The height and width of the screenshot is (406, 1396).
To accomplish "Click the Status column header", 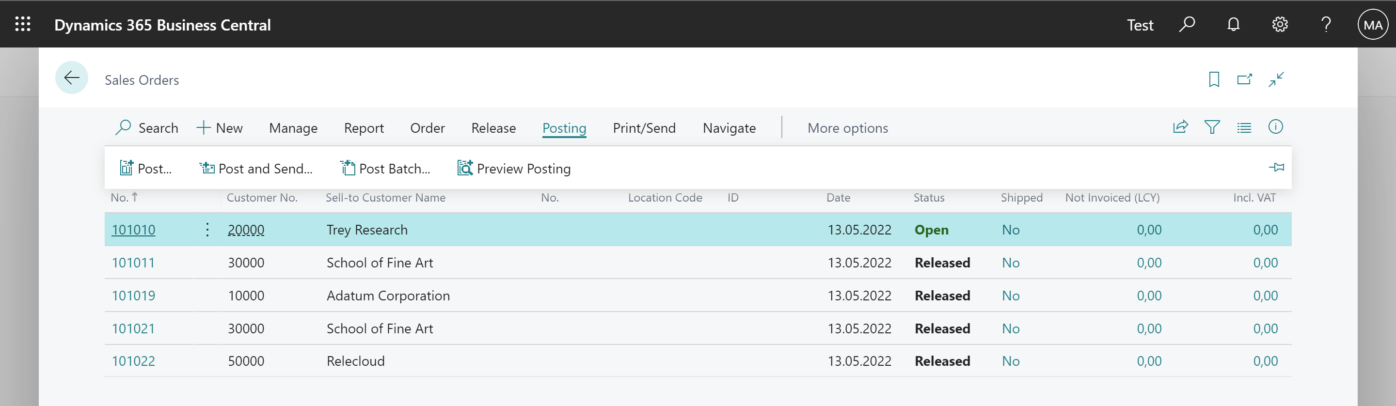I will [929, 198].
